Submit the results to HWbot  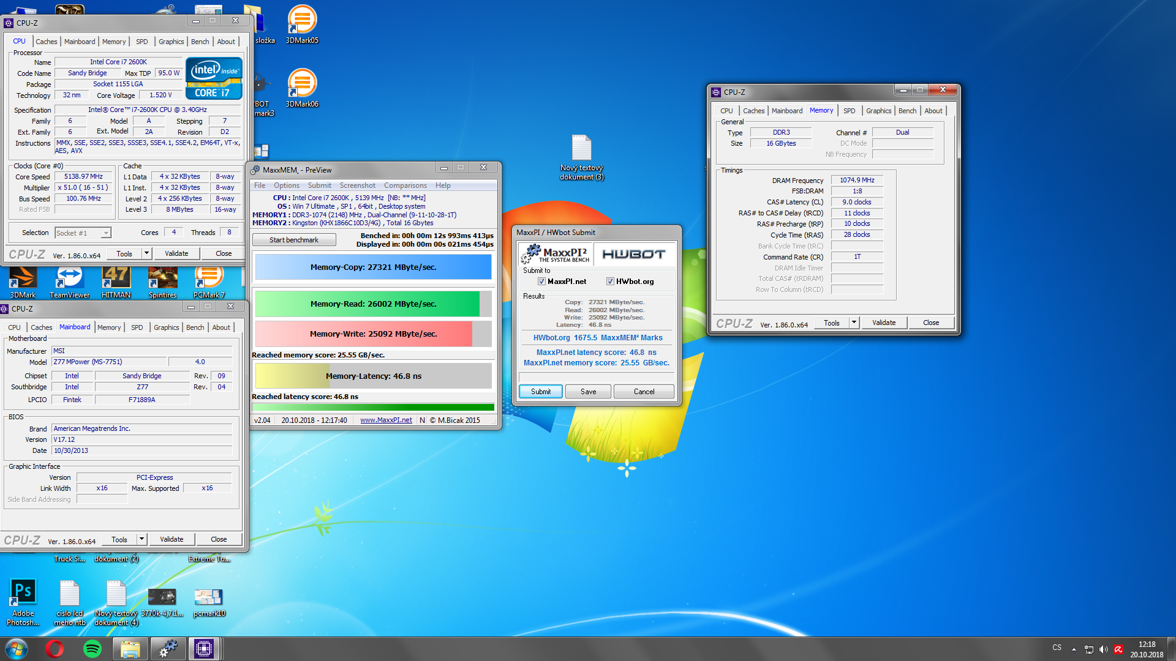coord(541,392)
